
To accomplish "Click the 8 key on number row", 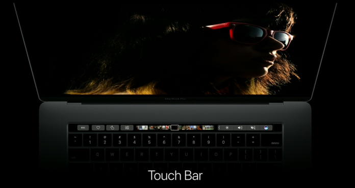I will [x=194, y=140].
